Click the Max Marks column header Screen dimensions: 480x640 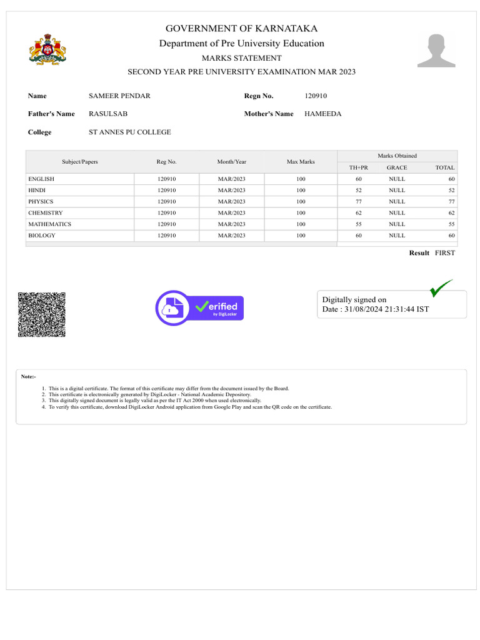click(x=301, y=162)
